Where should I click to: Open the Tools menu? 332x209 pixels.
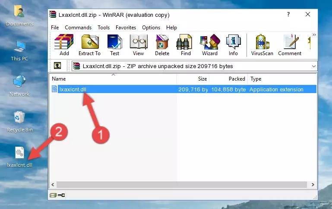(104, 28)
